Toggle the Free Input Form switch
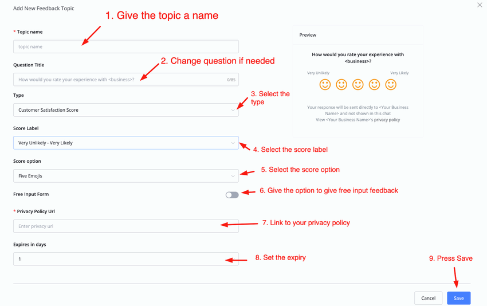 tap(232, 195)
